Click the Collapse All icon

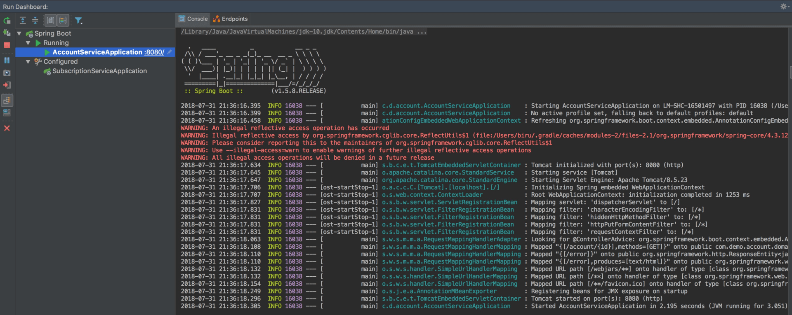35,20
